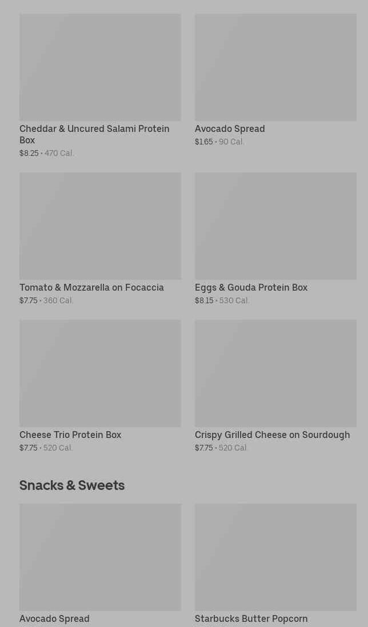Click the $8.15 · 530 Cal. price line
The image size is (368, 627).
[222, 301]
